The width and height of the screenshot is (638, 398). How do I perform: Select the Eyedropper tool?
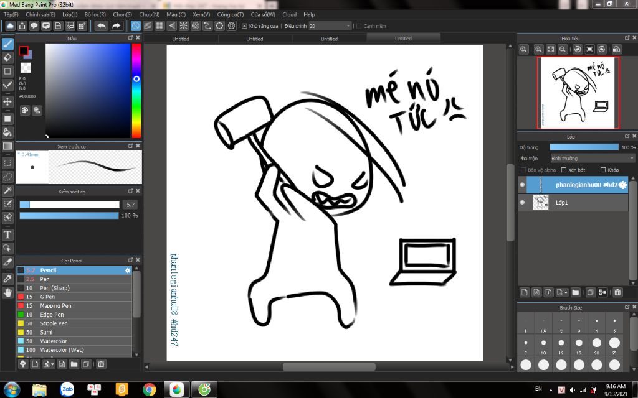click(x=7, y=279)
